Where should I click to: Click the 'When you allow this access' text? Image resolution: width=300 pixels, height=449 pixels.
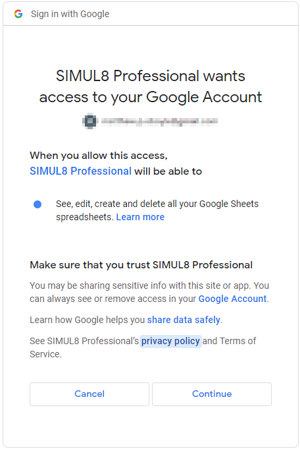[x=99, y=156]
